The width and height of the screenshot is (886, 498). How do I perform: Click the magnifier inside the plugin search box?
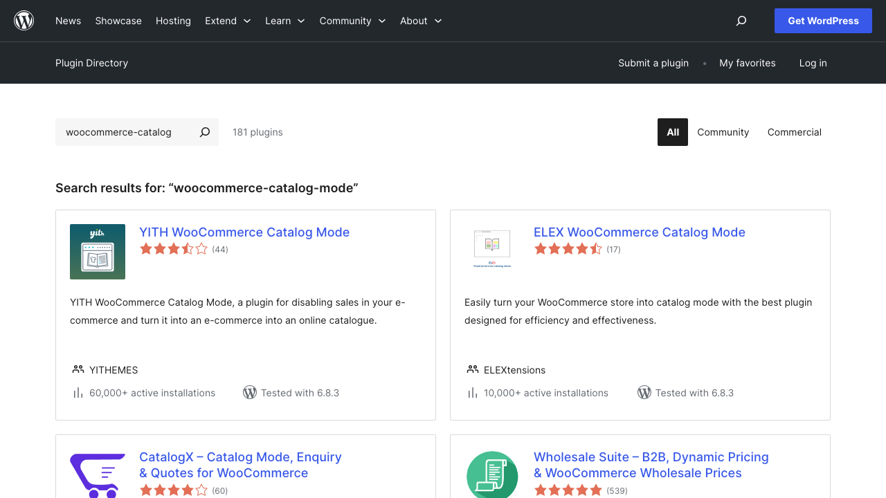[x=204, y=131]
